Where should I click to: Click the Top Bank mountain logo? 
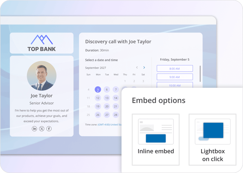(x=42, y=40)
